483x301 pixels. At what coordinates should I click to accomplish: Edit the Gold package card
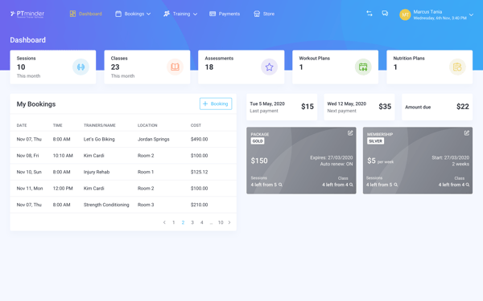point(350,133)
